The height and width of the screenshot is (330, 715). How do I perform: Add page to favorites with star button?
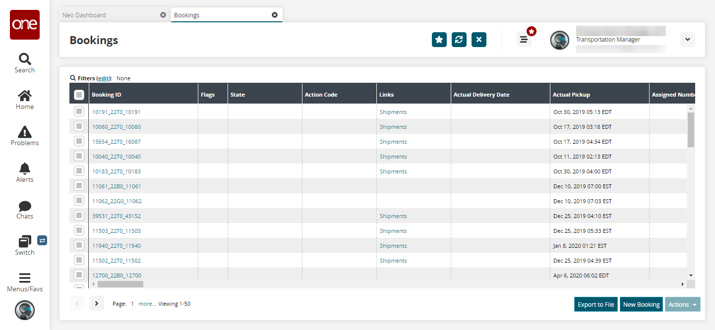[439, 40]
